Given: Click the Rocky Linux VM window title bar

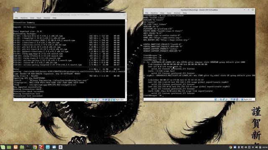Looking at the screenshot, I should pos(70,15).
